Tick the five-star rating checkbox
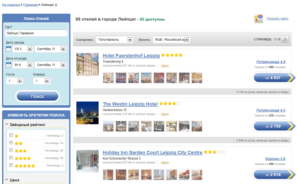 (11, 165)
